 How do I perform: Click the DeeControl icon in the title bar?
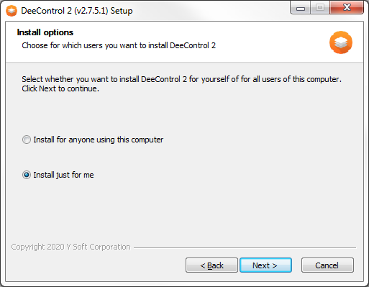[12, 11]
